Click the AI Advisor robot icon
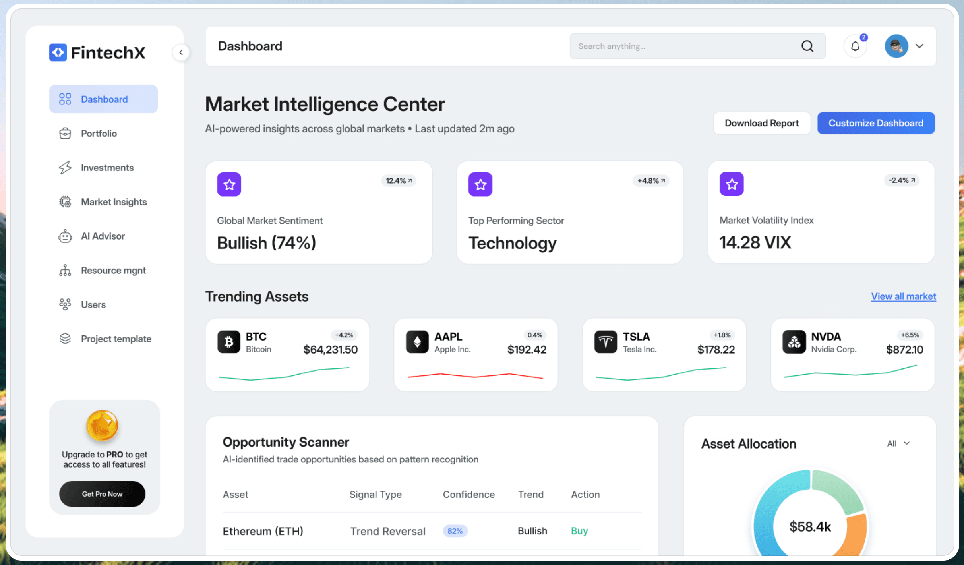964x565 pixels. 65,236
